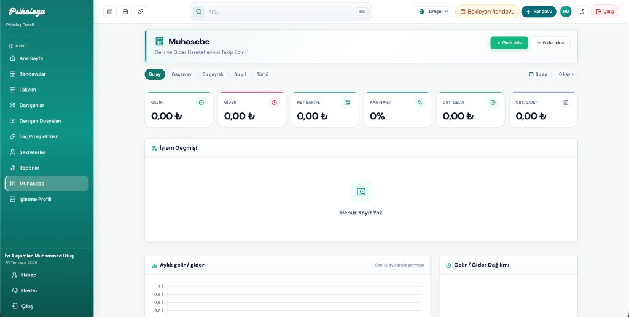Switch filter to Geçen ay
The image size is (629, 317).
[182, 74]
